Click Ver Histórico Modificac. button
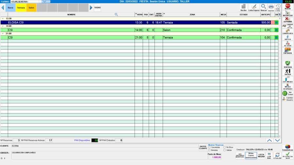 click(x=240, y=156)
